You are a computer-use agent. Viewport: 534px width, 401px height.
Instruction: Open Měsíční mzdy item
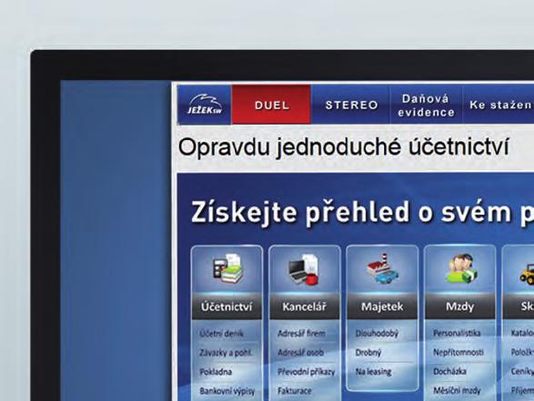tap(457, 390)
